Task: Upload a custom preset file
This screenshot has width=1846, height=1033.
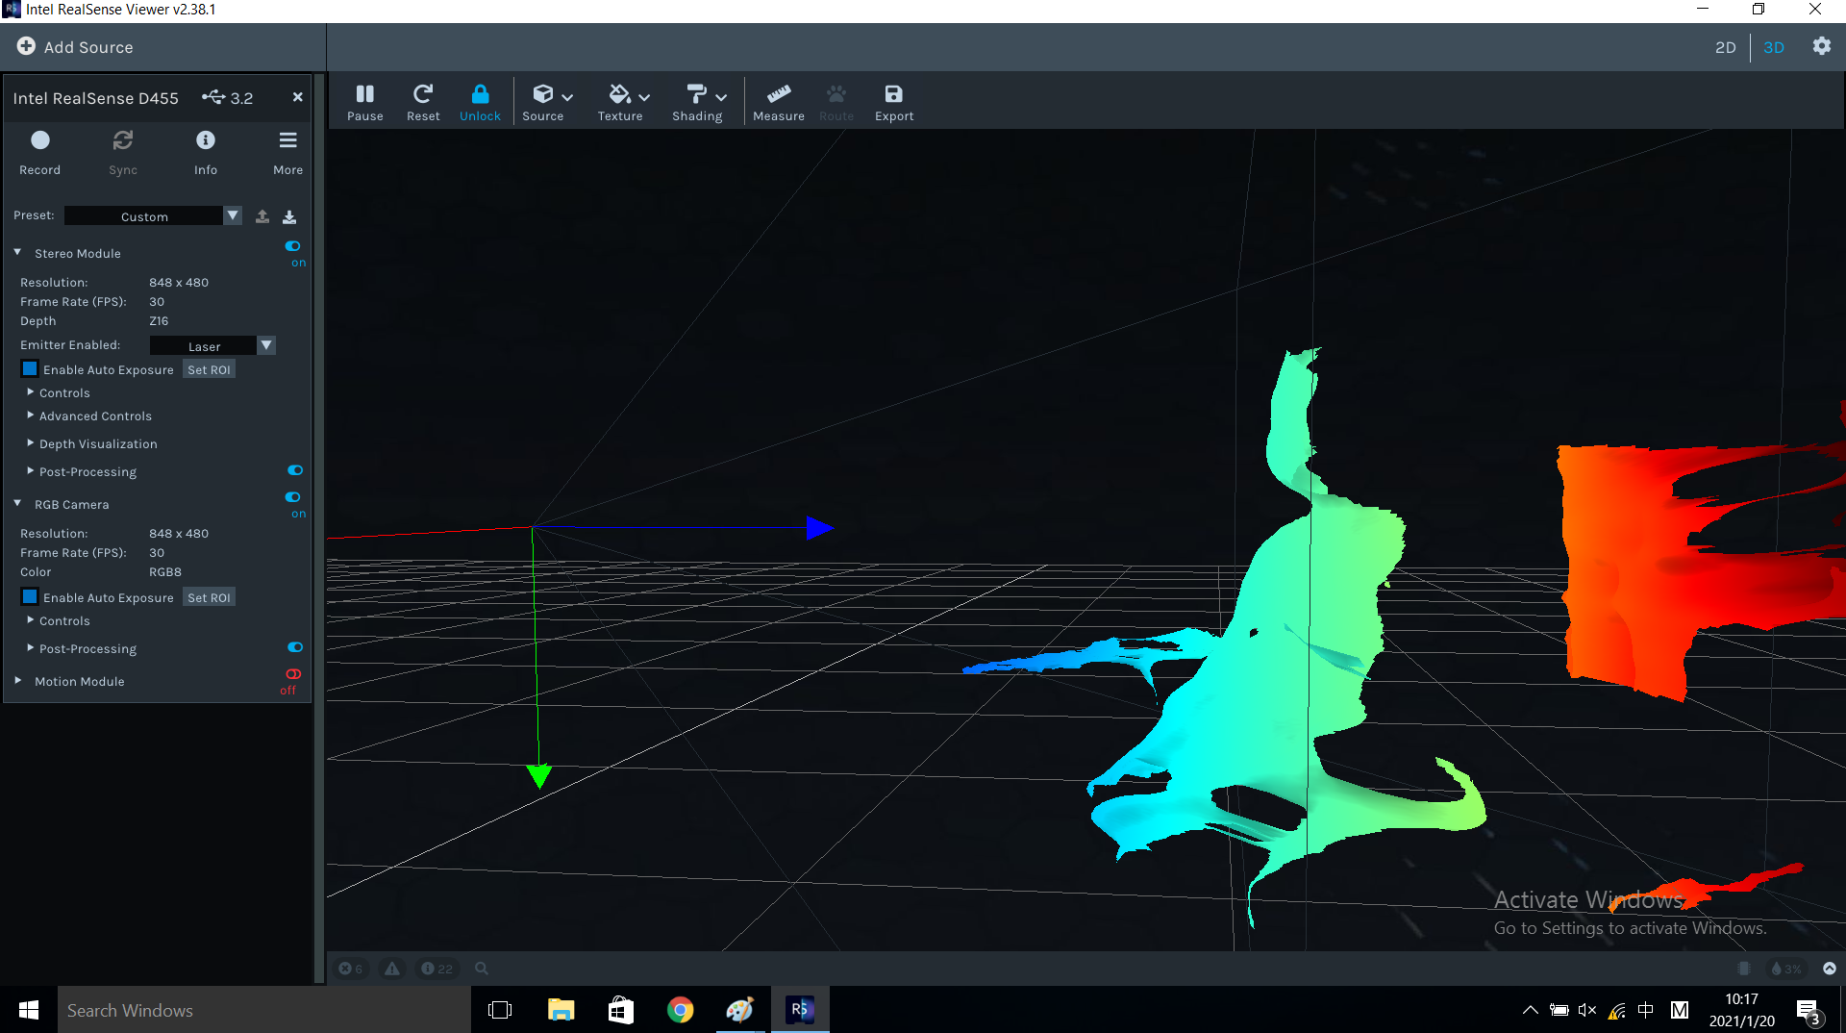Action: click(x=262, y=215)
